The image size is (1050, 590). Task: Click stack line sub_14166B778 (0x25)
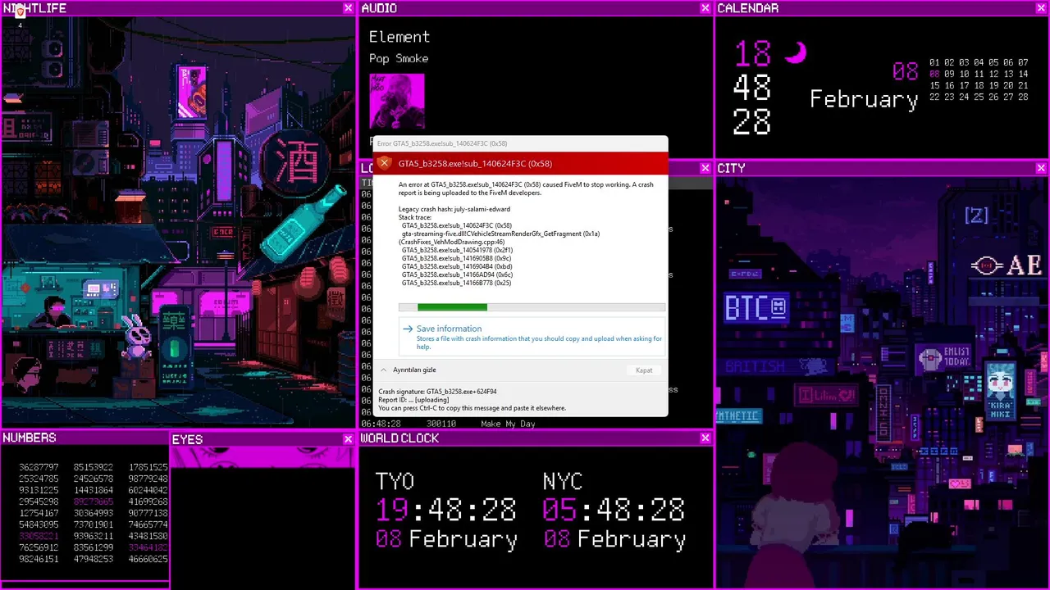[456, 283]
